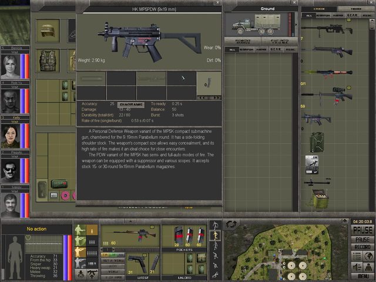Click the RECORD button
This screenshot has height=282, width=376.
tap(362, 247)
